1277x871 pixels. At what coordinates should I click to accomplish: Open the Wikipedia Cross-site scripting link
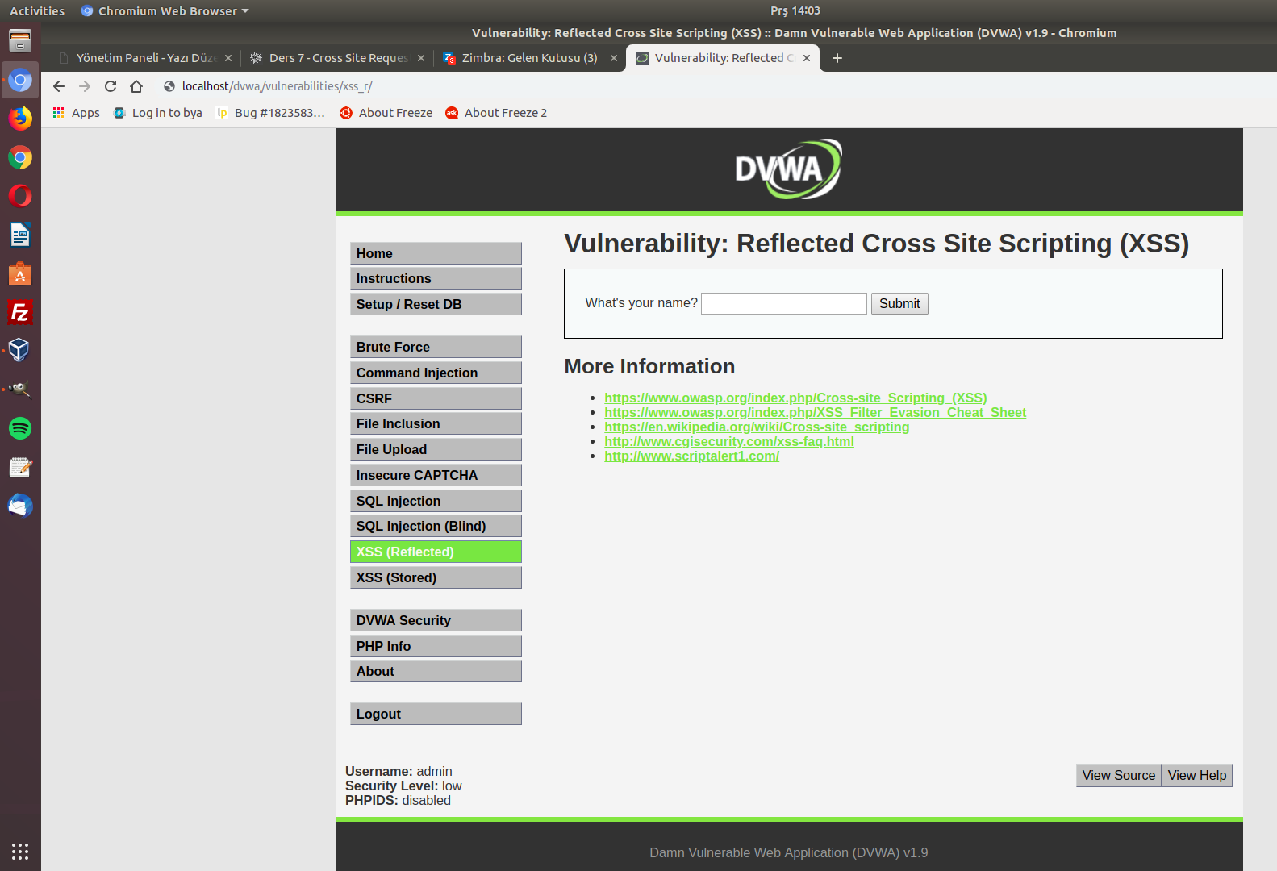coord(757,427)
